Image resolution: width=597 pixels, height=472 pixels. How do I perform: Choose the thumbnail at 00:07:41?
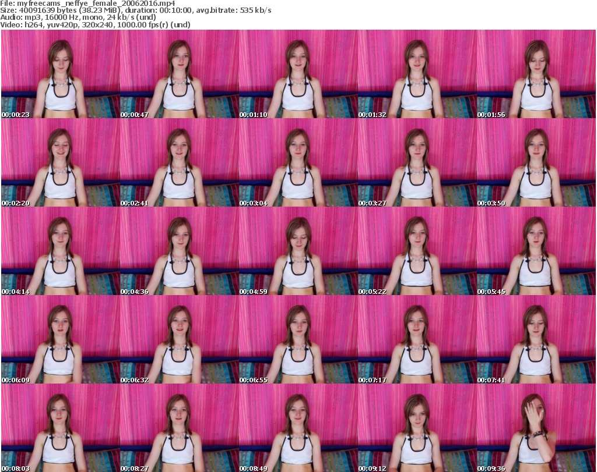coord(536,339)
